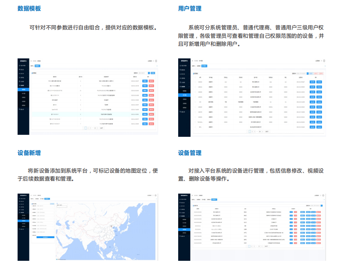Tick the third row checkbox in 用户管理 table

pyautogui.click(x=195, y=92)
